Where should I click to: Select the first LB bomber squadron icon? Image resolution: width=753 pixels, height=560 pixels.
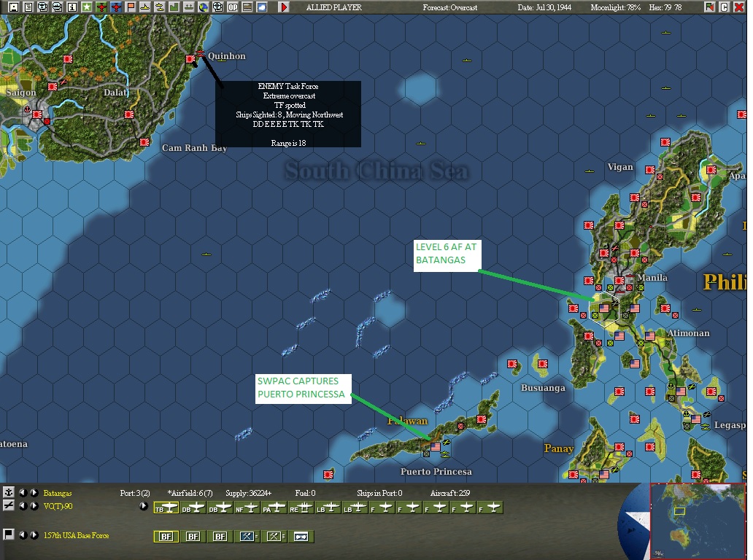coord(328,508)
